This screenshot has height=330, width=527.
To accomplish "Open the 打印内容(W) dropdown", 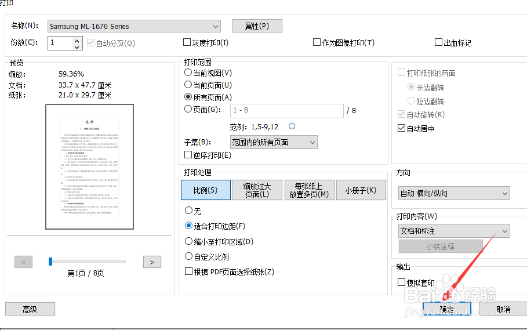I will coord(454,231).
